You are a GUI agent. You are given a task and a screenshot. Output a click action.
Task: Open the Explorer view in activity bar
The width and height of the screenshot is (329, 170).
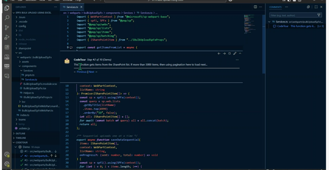click(x=7, y=8)
